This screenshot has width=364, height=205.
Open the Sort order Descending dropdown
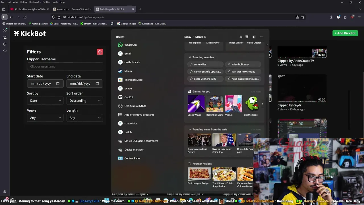pos(84,101)
